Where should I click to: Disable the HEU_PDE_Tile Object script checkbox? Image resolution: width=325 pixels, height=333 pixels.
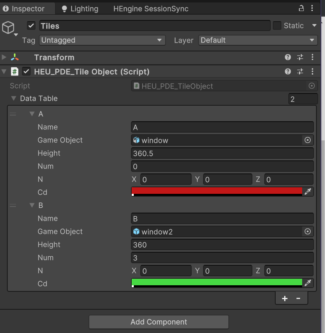point(27,71)
